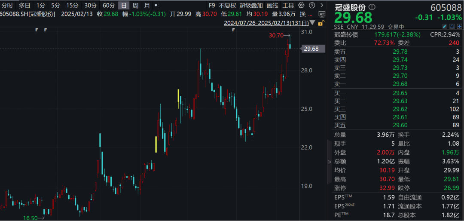Expand more period options after 月
464x221 pixels.
pos(156,6)
